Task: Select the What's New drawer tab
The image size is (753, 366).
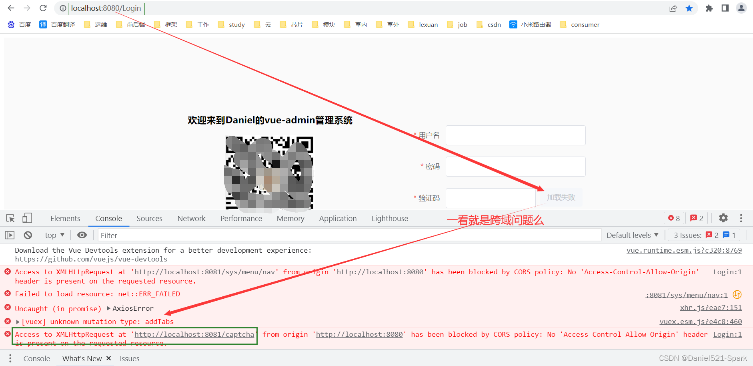Action: 82,359
